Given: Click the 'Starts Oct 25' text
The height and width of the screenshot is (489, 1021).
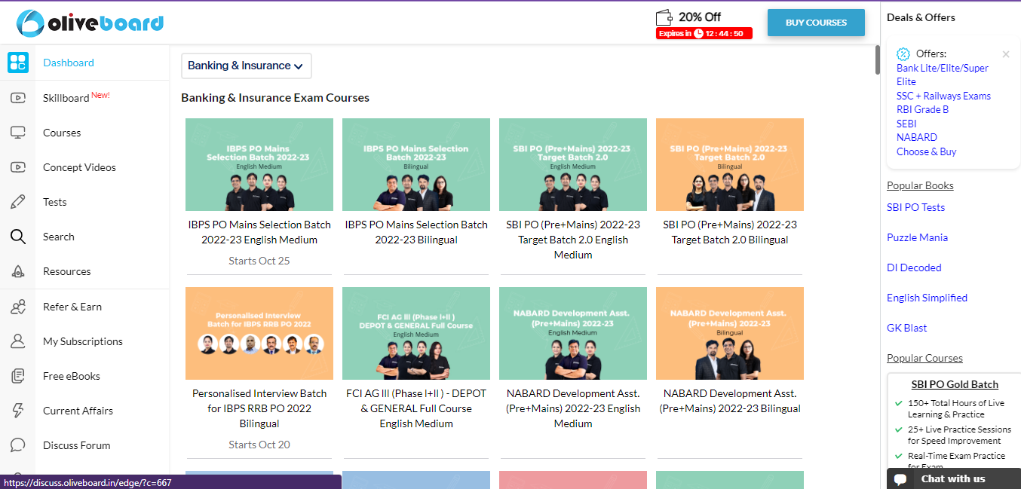Looking at the screenshot, I should [x=259, y=261].
